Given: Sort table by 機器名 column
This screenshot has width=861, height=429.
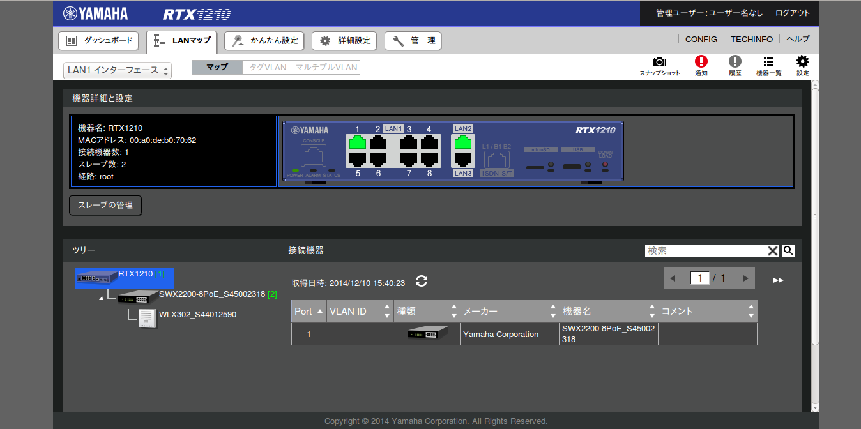Looking at the screenshot, I should coord(609,312).
